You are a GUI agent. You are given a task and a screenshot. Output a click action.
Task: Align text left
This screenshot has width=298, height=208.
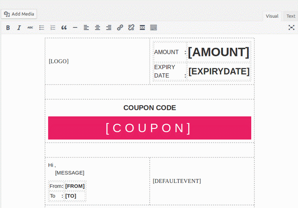pos(86,28)
